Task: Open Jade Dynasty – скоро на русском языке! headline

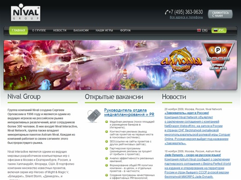Action: click(193, 155)
